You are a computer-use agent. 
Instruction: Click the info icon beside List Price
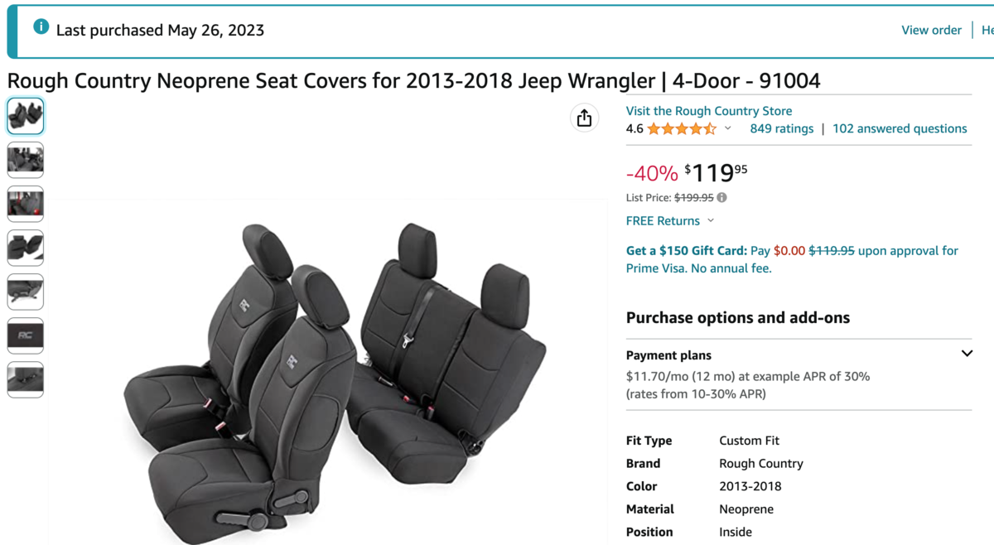click(x=721, y=197)
